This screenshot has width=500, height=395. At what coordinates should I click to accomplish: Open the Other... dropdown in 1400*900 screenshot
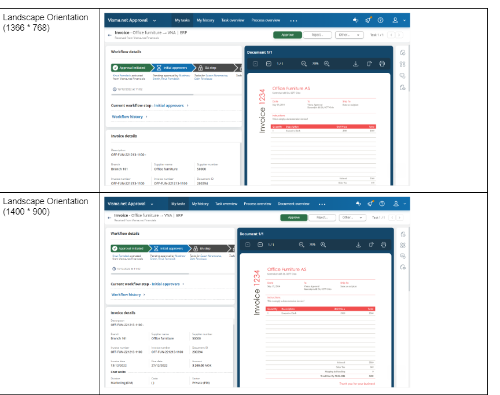pyautogui.click(x=352, y=217)
